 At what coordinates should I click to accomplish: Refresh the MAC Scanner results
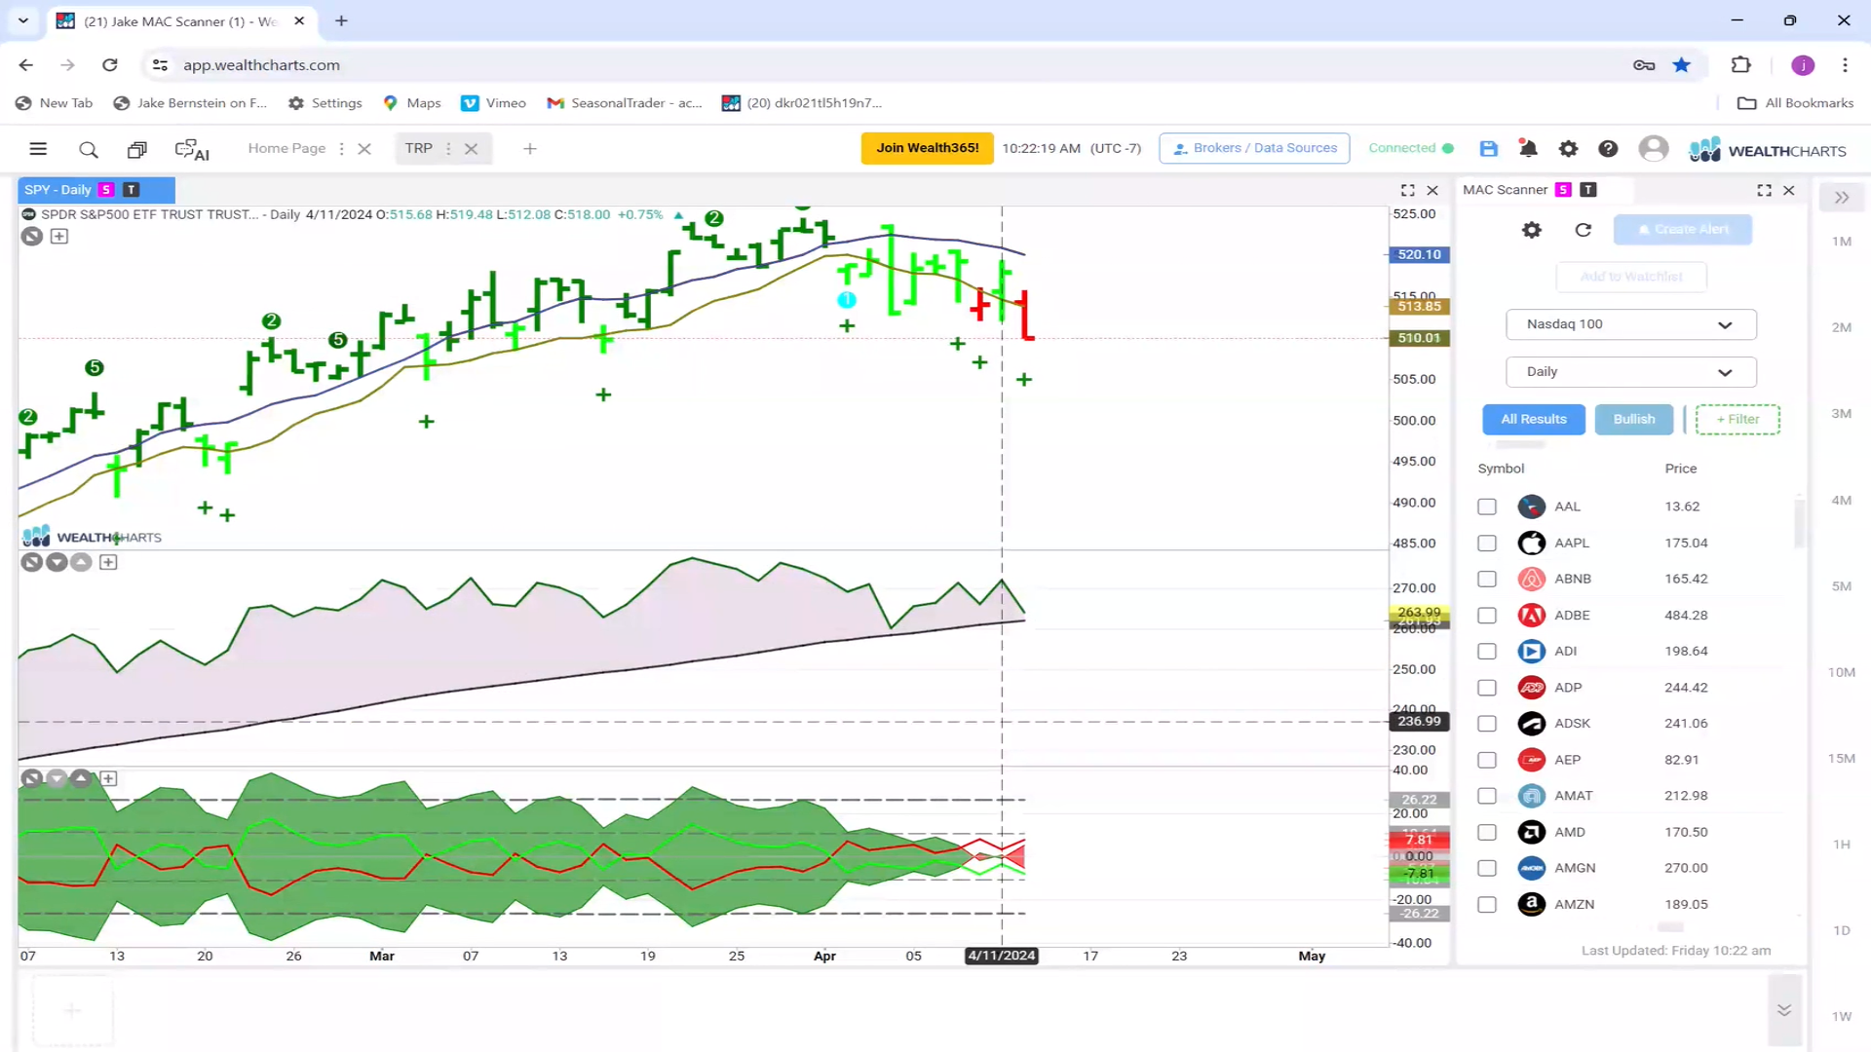point(1584,230)
